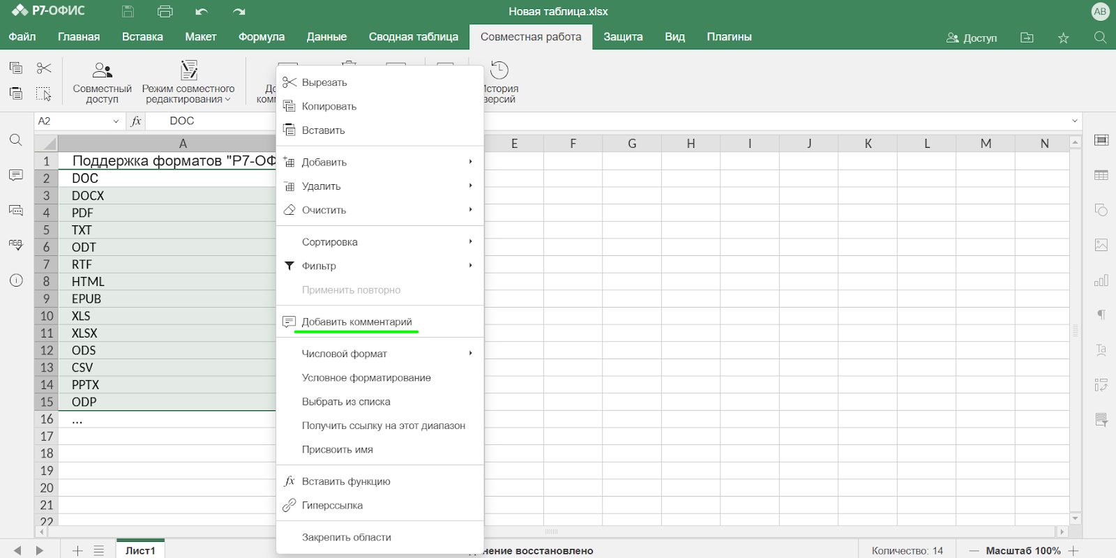Screen dimensions: 1116x558
Task: Open the list of sheets button
Action: [x=99, y=550]
